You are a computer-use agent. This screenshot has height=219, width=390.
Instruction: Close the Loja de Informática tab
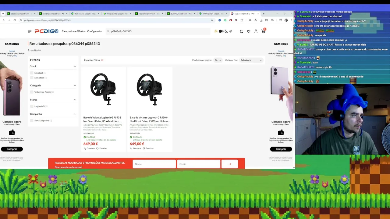(x=258, y=14)
